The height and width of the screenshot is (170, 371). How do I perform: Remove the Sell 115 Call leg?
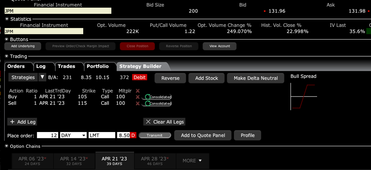pos(138,104)
